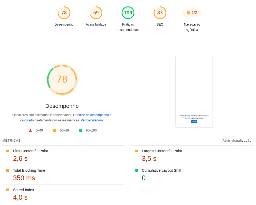This screenshot has height=205, width=256.
Task: Click the Cumulative Layout Shift green circle icon
Action: pos(137,170)
